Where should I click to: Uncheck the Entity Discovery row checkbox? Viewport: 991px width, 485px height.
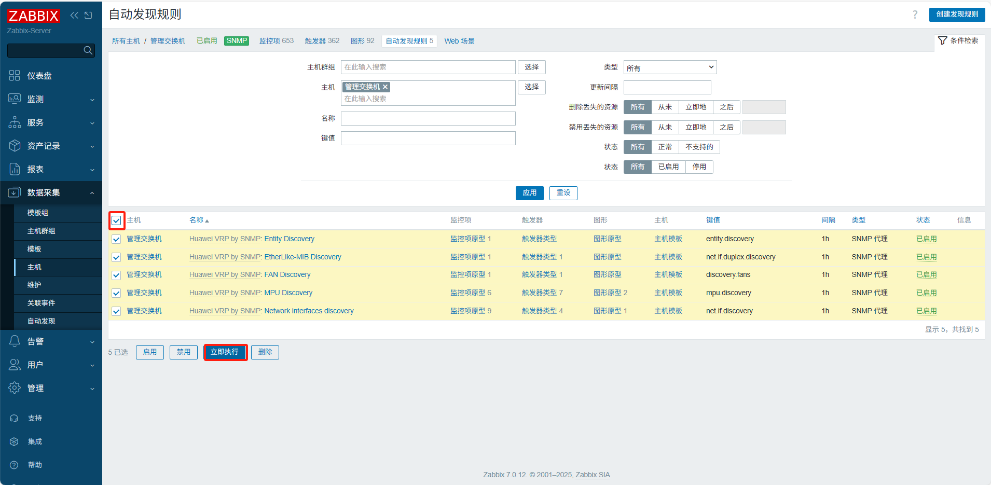pos(116,239)
